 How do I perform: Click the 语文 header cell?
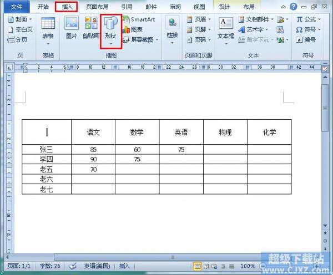[x=93, y=132]
